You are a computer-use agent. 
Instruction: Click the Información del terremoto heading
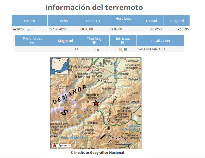[94, 7]
